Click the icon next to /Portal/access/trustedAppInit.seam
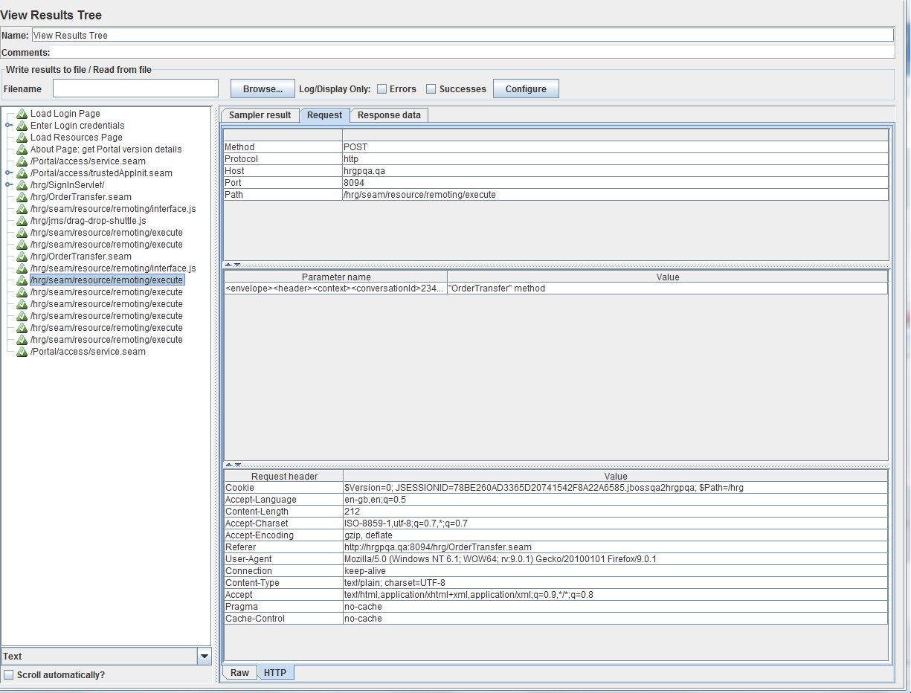Screen dimensions: 911x693 coord(22,173)
